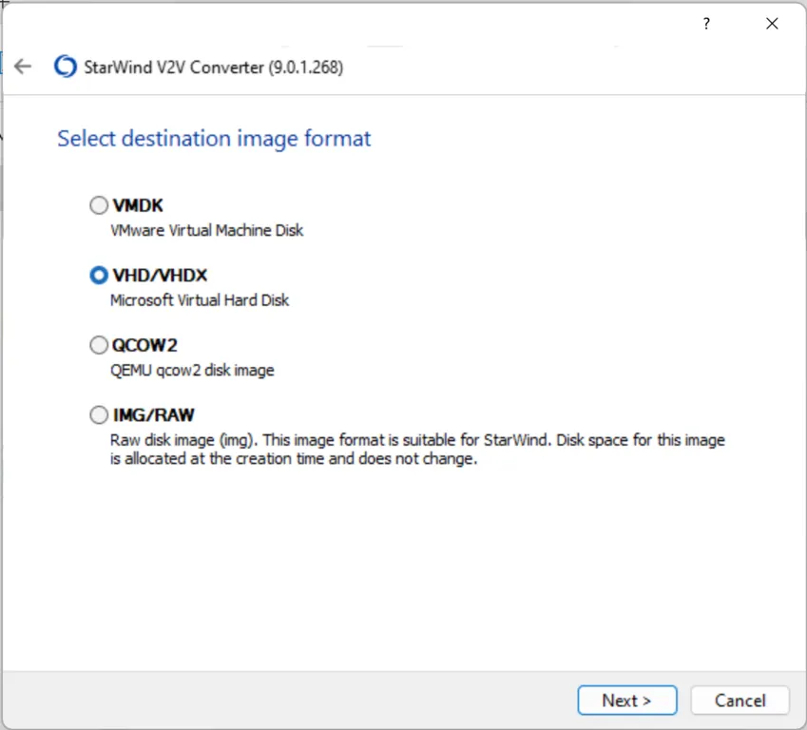Select the VMDK destination format
Screen dimensions: 807x730
pyautogui.click(x=99, y=205)
